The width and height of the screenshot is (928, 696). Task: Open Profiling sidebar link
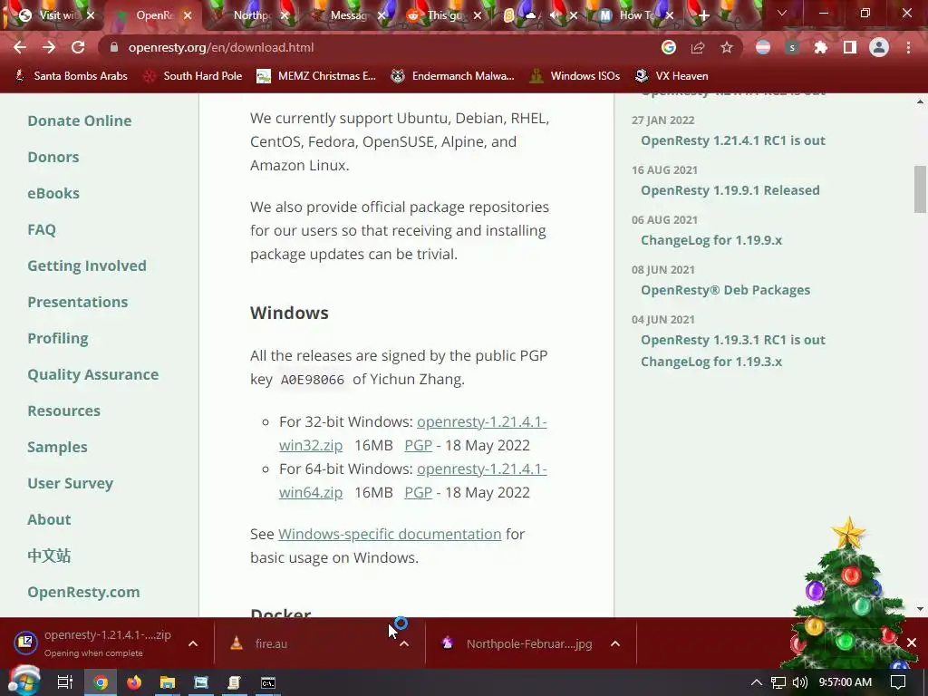[x=58, y=338]
